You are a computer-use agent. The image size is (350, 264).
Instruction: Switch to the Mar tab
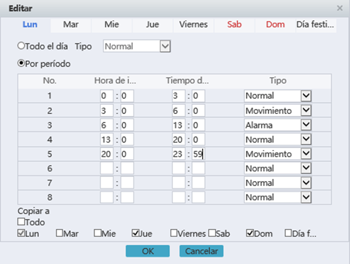click(70, 25)
